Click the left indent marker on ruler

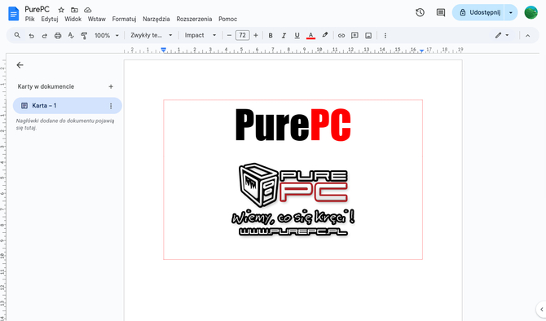163,51
